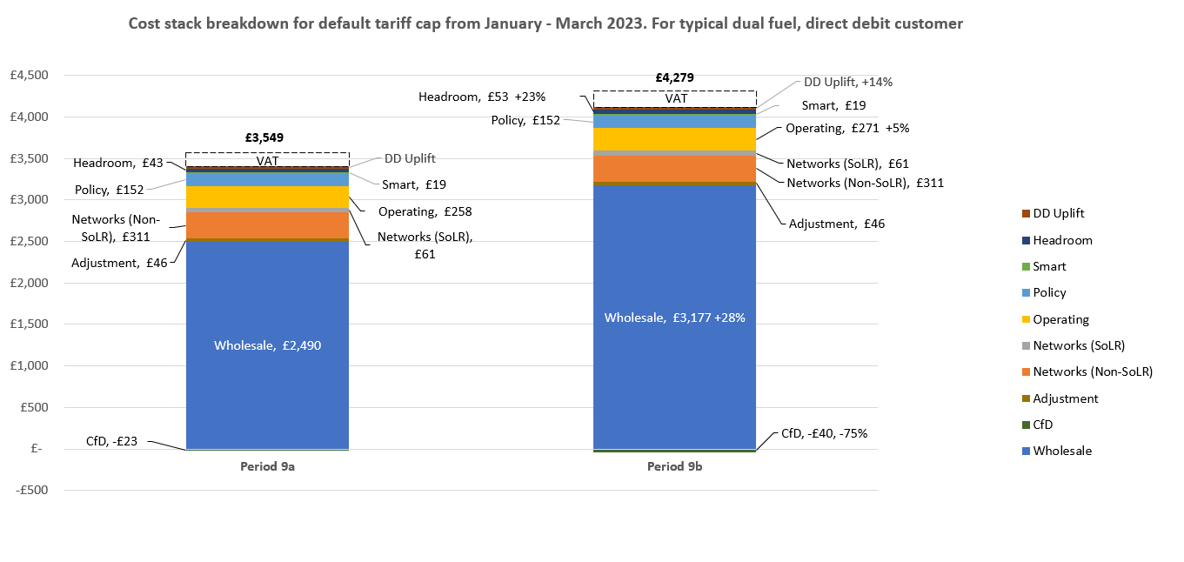The image size is (1184, 562).
Task: Select the £4,279 total label above Period 9b
Action: pyautogui.click(x=675, y=77)
